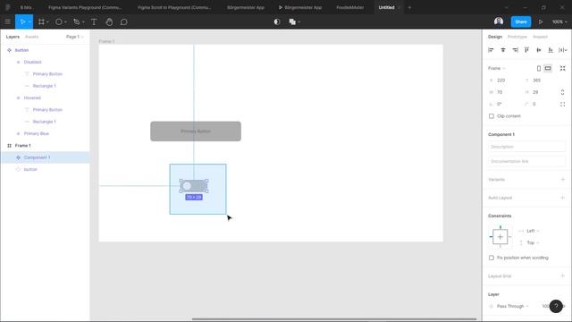The image size is (572, 322).
Task: Add a variant with Variants plus
Action: pos(562,180)
